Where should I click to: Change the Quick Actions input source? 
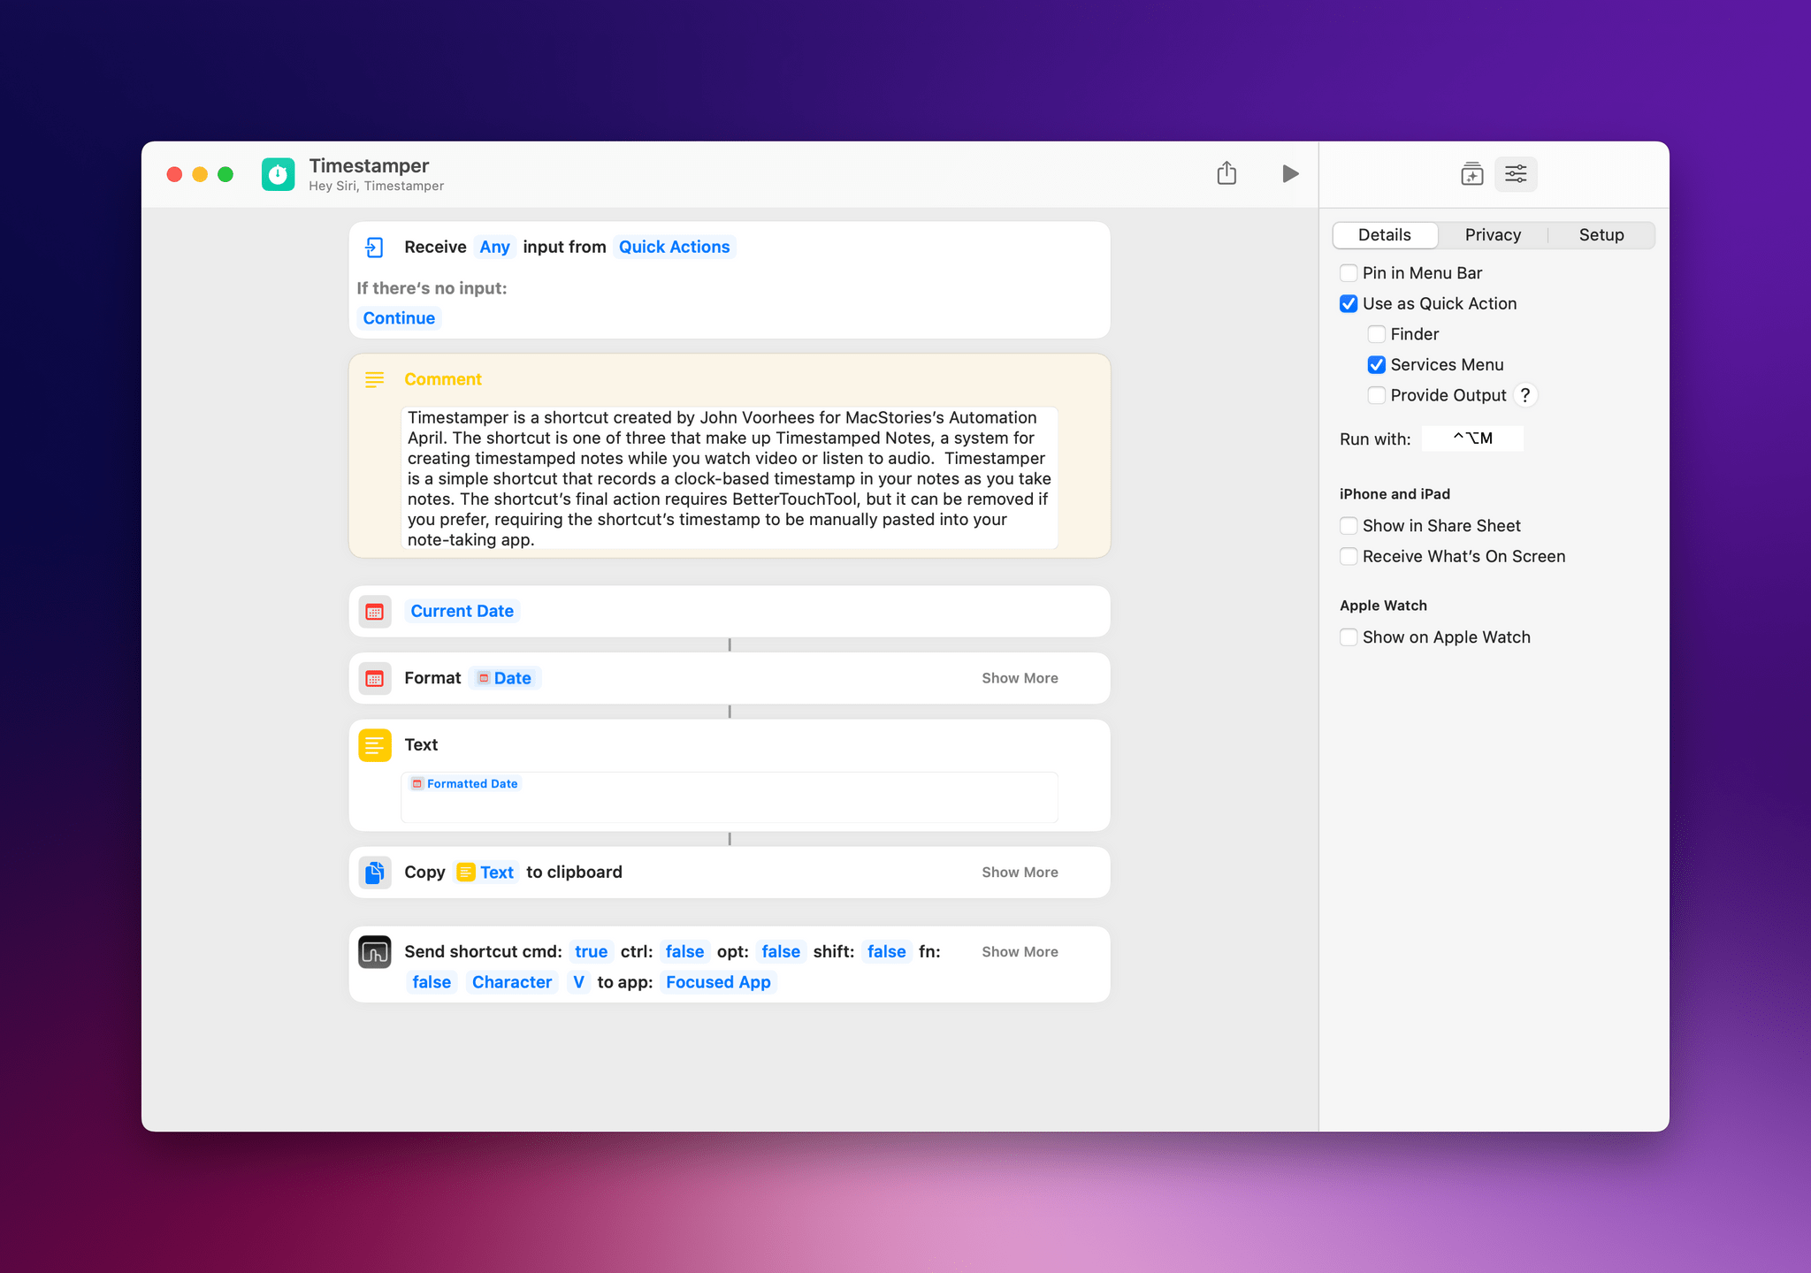coord(674,248)
